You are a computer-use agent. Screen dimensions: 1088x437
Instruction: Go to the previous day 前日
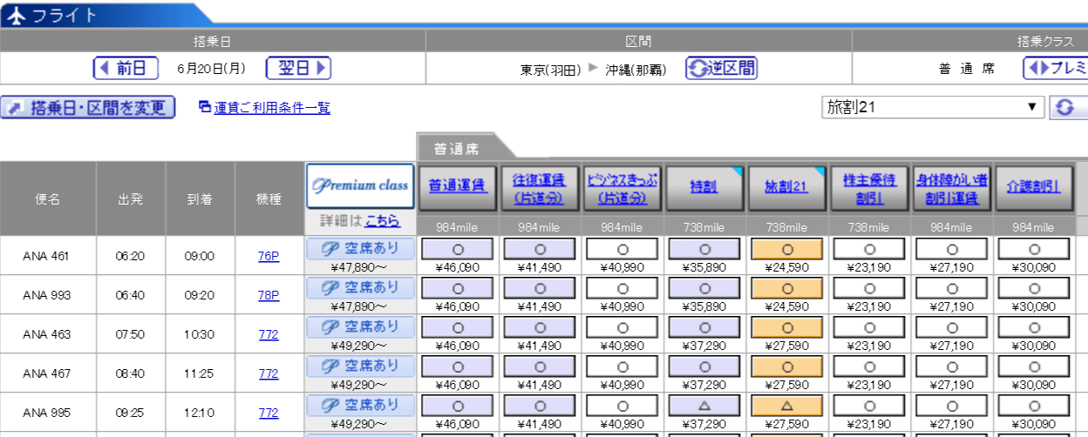point(126,68)
